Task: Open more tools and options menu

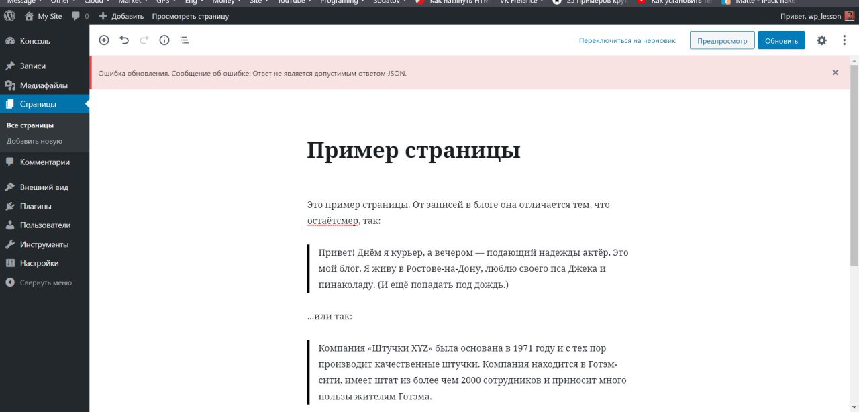Action: (844, 40)
